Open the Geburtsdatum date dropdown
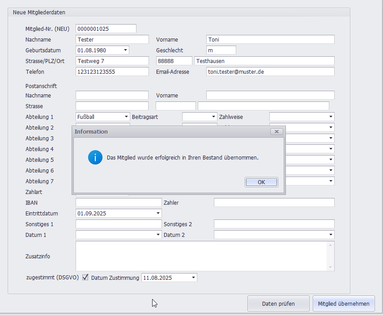Screen dimensions: 383x316 click(x=125, y=50)
